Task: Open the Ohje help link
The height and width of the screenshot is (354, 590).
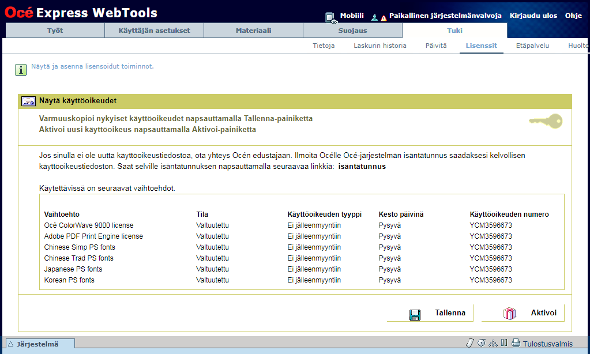Action: coord(573,16)
